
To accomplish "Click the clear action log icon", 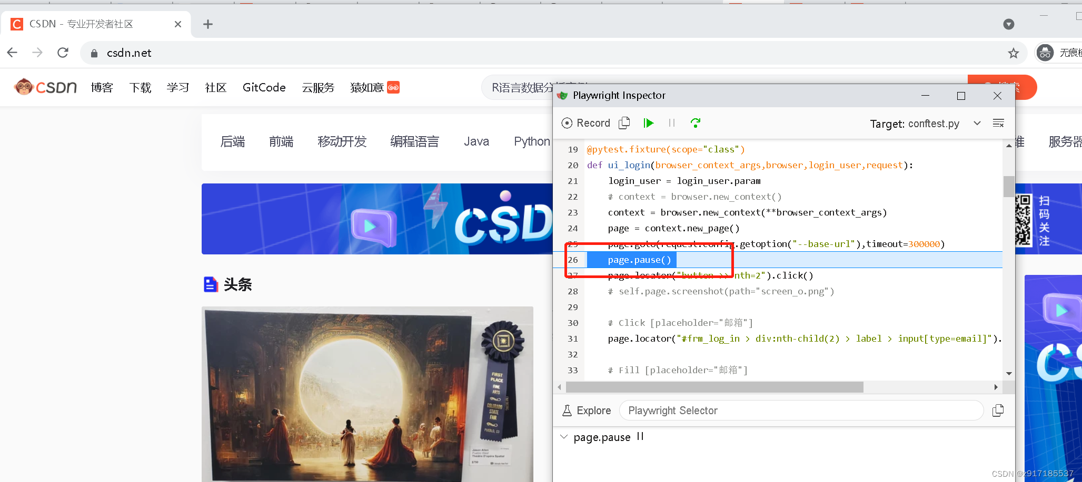I will (x=999, y=122).
